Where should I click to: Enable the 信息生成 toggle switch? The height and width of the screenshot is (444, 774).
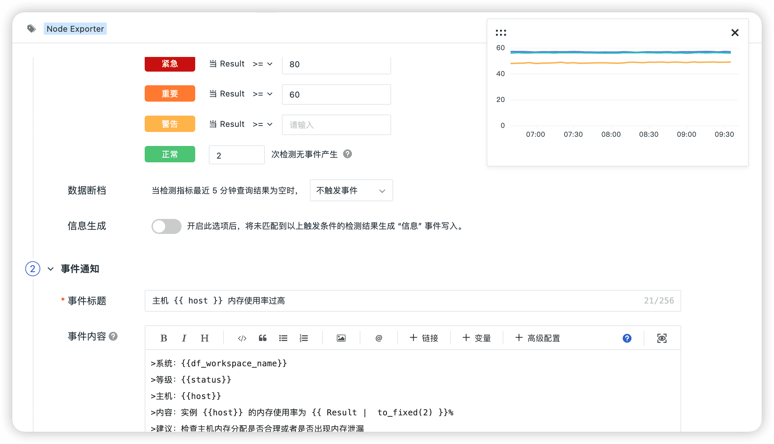166,226
